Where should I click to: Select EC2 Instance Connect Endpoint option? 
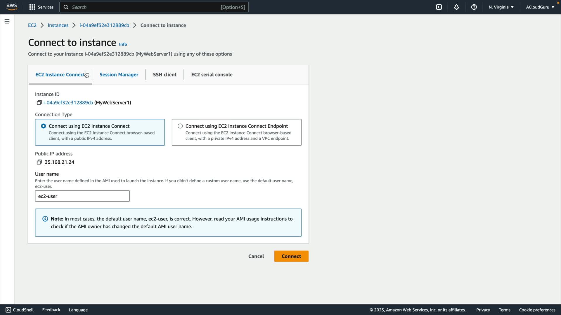click(x=180, y=126)
